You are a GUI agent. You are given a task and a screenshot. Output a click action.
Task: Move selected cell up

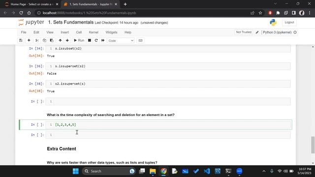pyautogui.click(x=60, y=40)
